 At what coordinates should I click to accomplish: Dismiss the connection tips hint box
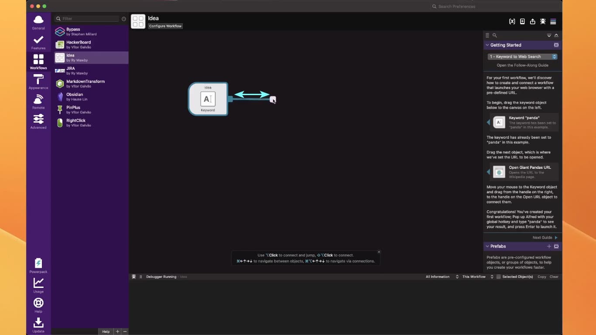click(x=379, y=252)
